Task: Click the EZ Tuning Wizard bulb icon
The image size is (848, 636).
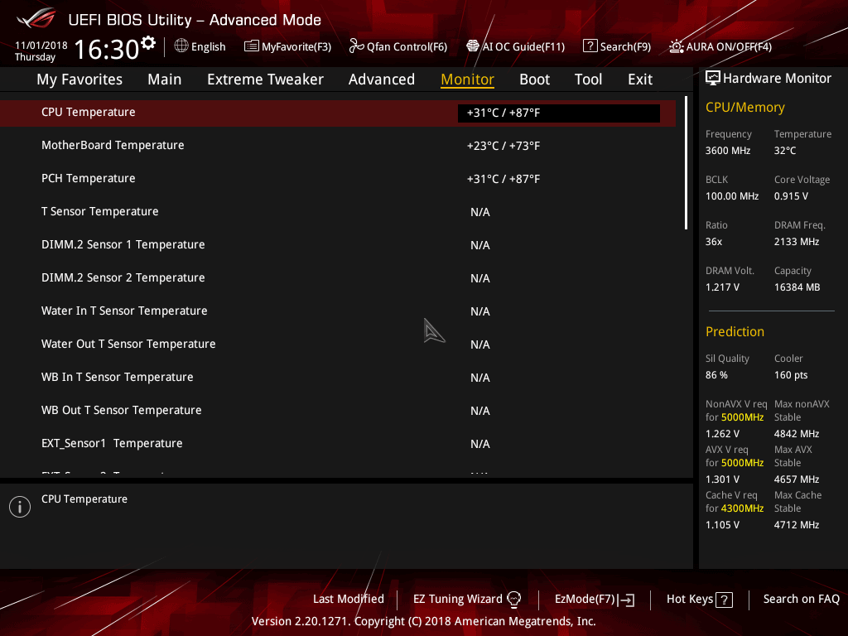Action: click(x=513, y=600)
